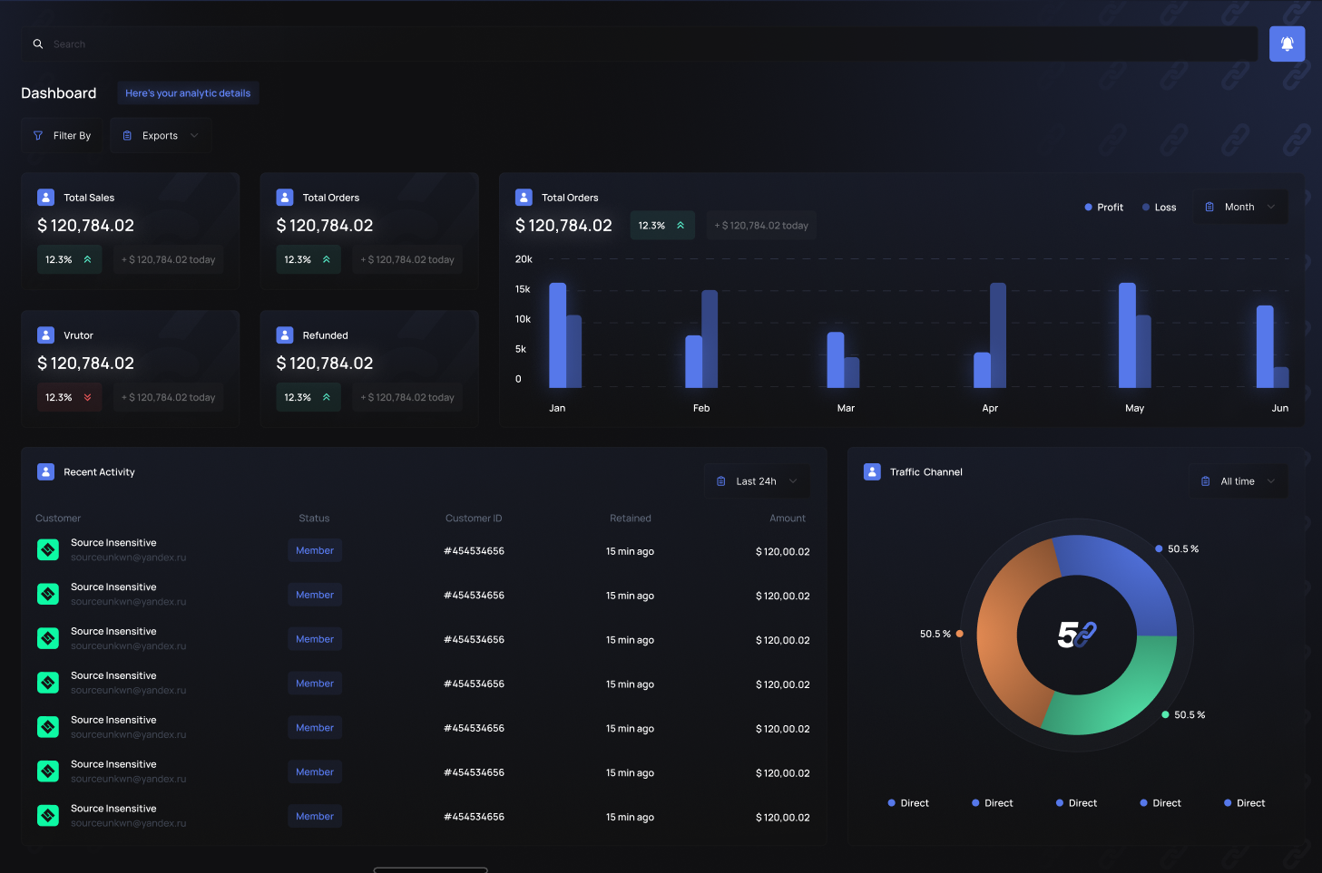This screenshot has height=873, width=1322.
Task: Click the red down-trend arrow in Vrutor card
Action: point(88,397)
